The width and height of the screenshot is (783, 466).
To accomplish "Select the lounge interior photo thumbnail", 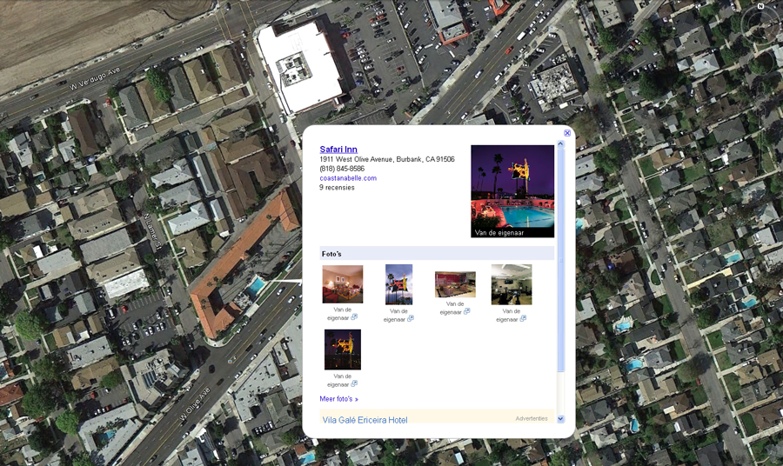I will point(455,284).
